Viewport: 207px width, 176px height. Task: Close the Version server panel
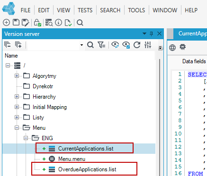pyautogui.click(x=159, y=34)
